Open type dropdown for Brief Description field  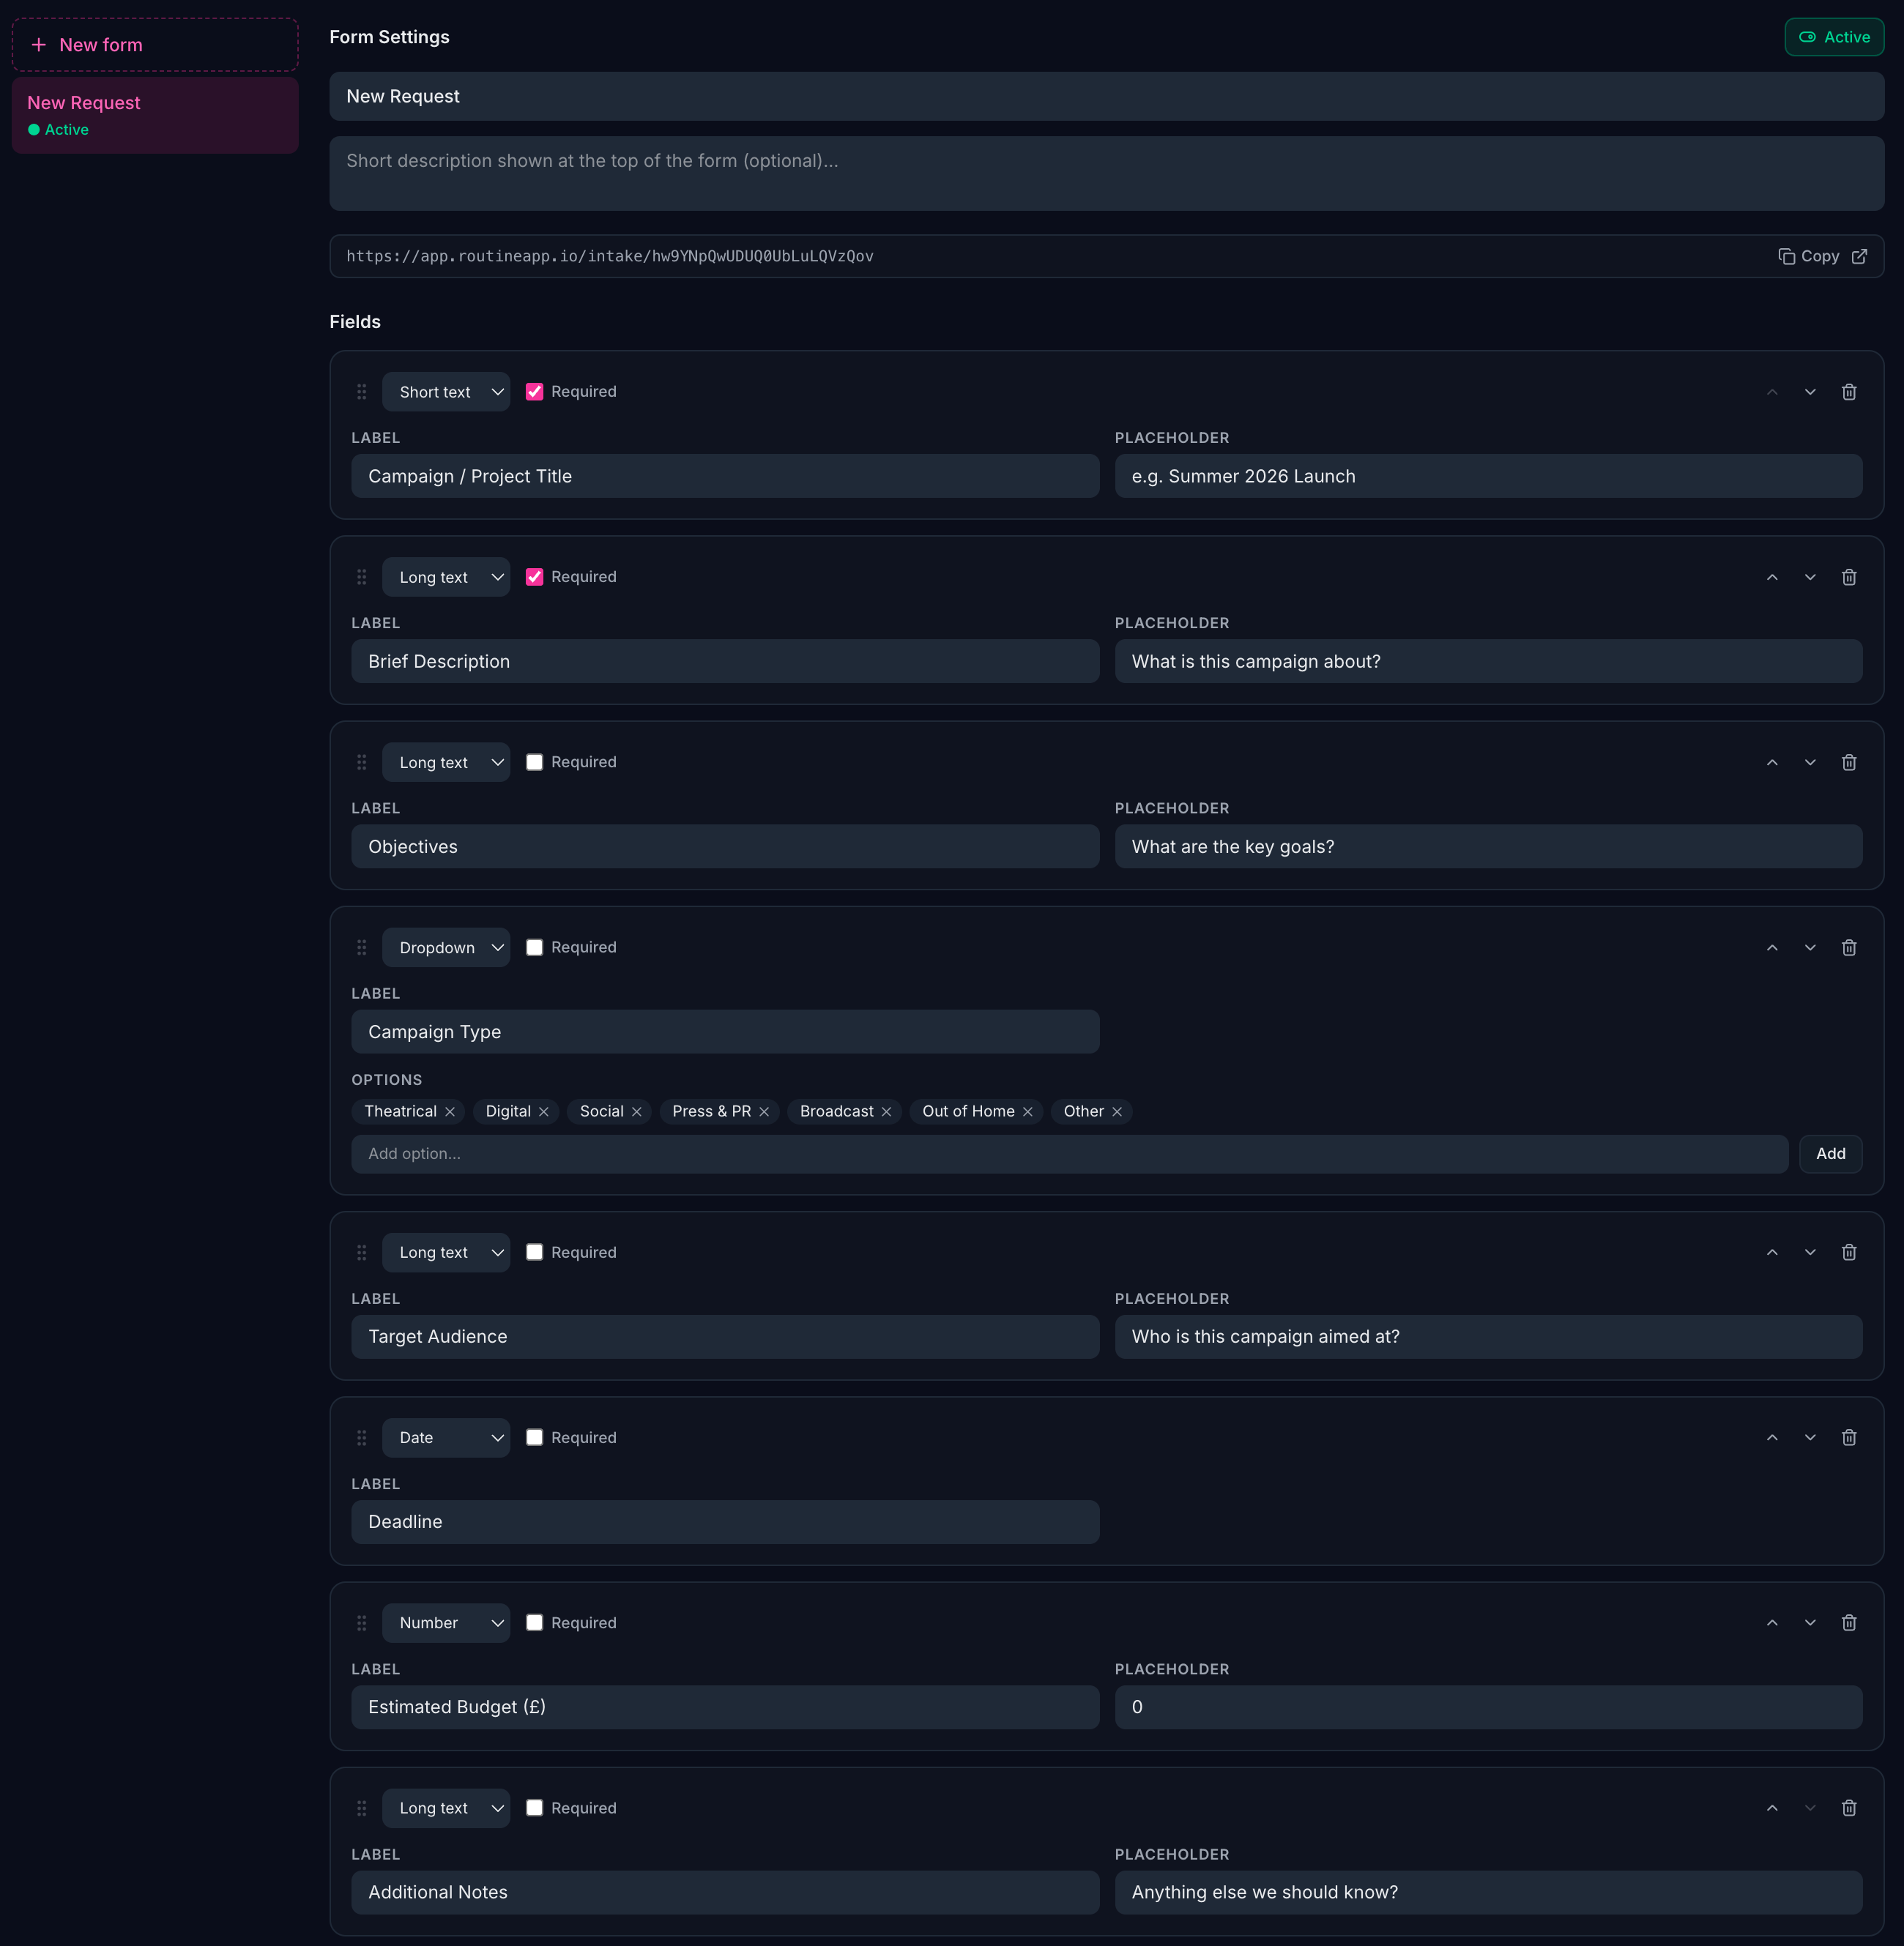pos(446,577)
